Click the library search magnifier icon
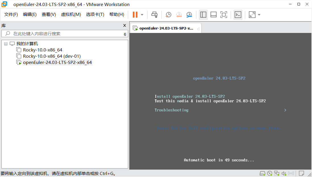The width and height of the screenshot is (312, 177). click(8, 34)
